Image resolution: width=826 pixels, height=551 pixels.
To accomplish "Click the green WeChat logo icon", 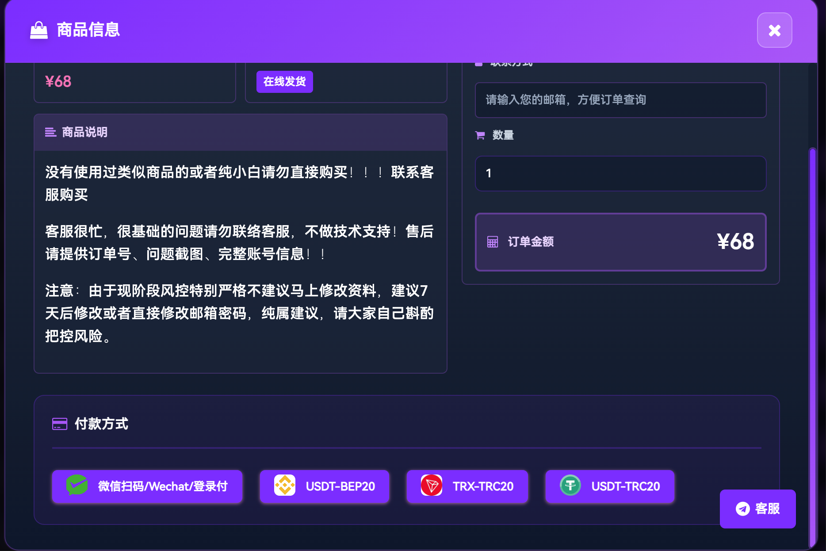I will tap(76, 485).
